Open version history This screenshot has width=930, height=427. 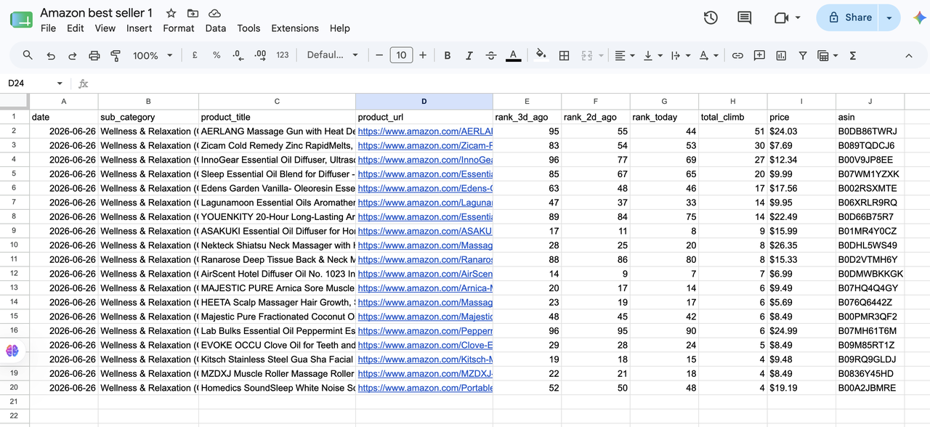tap(711, 17)
